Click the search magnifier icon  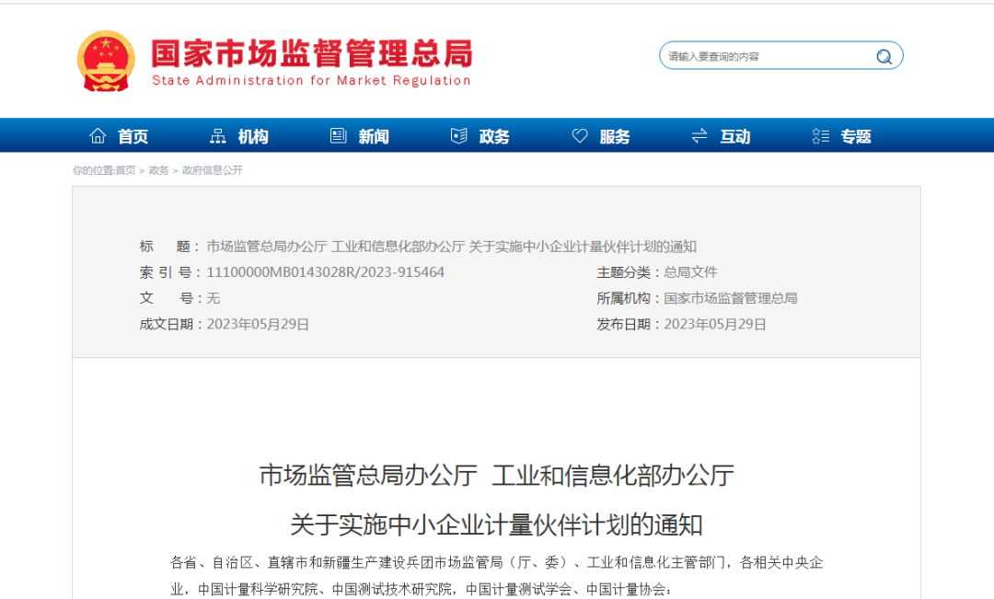pyautogui.click(x=884, y=56)
